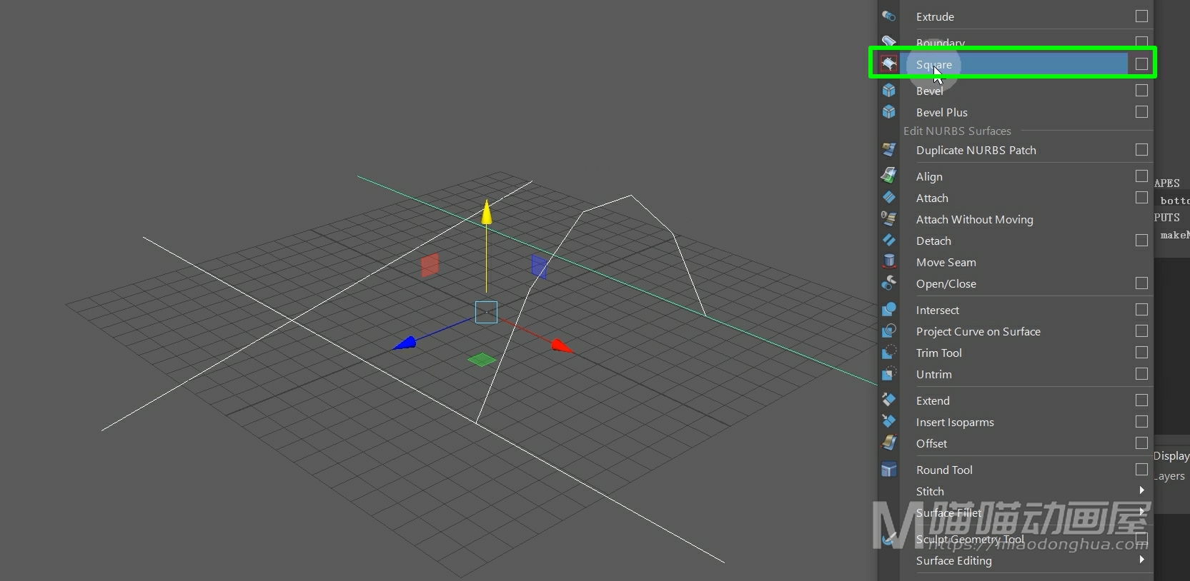Click the Extrude surface icon

point(889,16)
